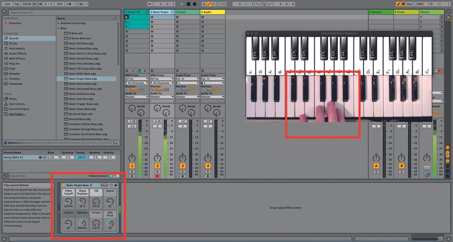The height and width of the screenshot is (242, 453).
Task: Select Audio Effects in browser categories
Action: (x=18, y=53)
